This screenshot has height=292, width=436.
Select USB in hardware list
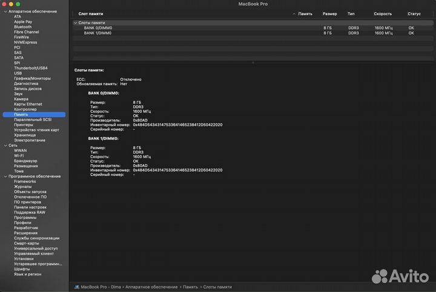click(x=18, y=73)
